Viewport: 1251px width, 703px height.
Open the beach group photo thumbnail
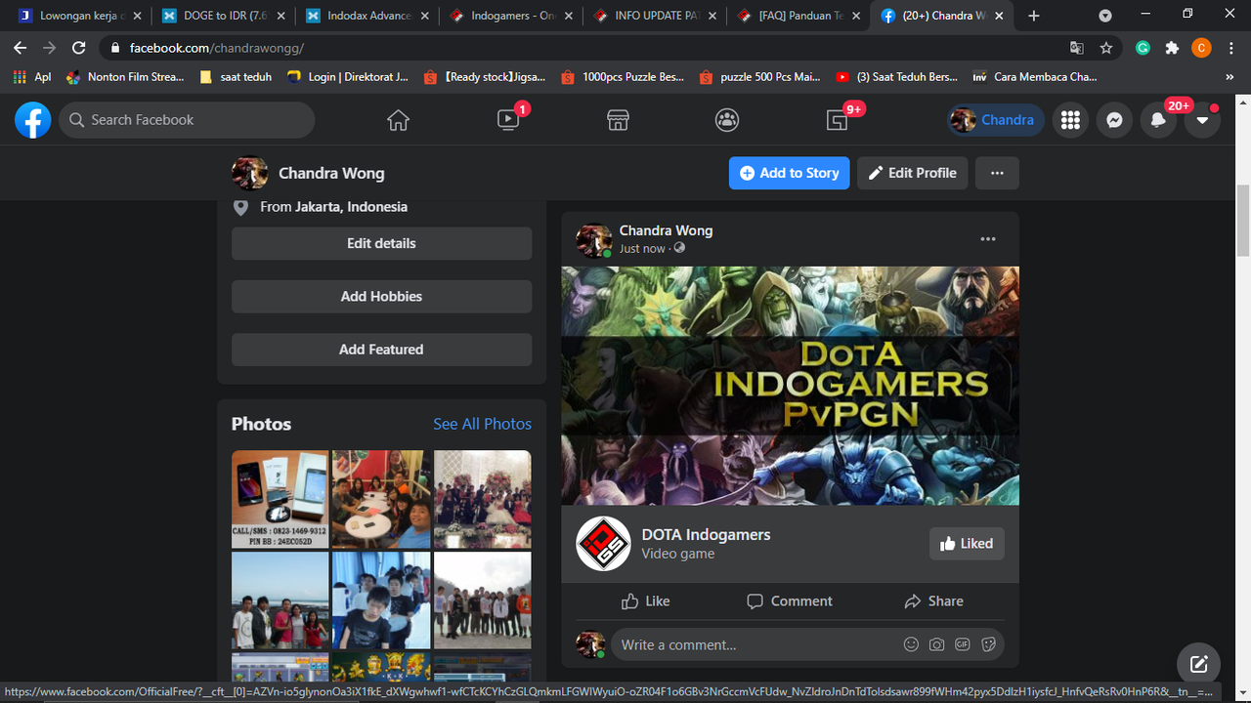tap(280, 600)
